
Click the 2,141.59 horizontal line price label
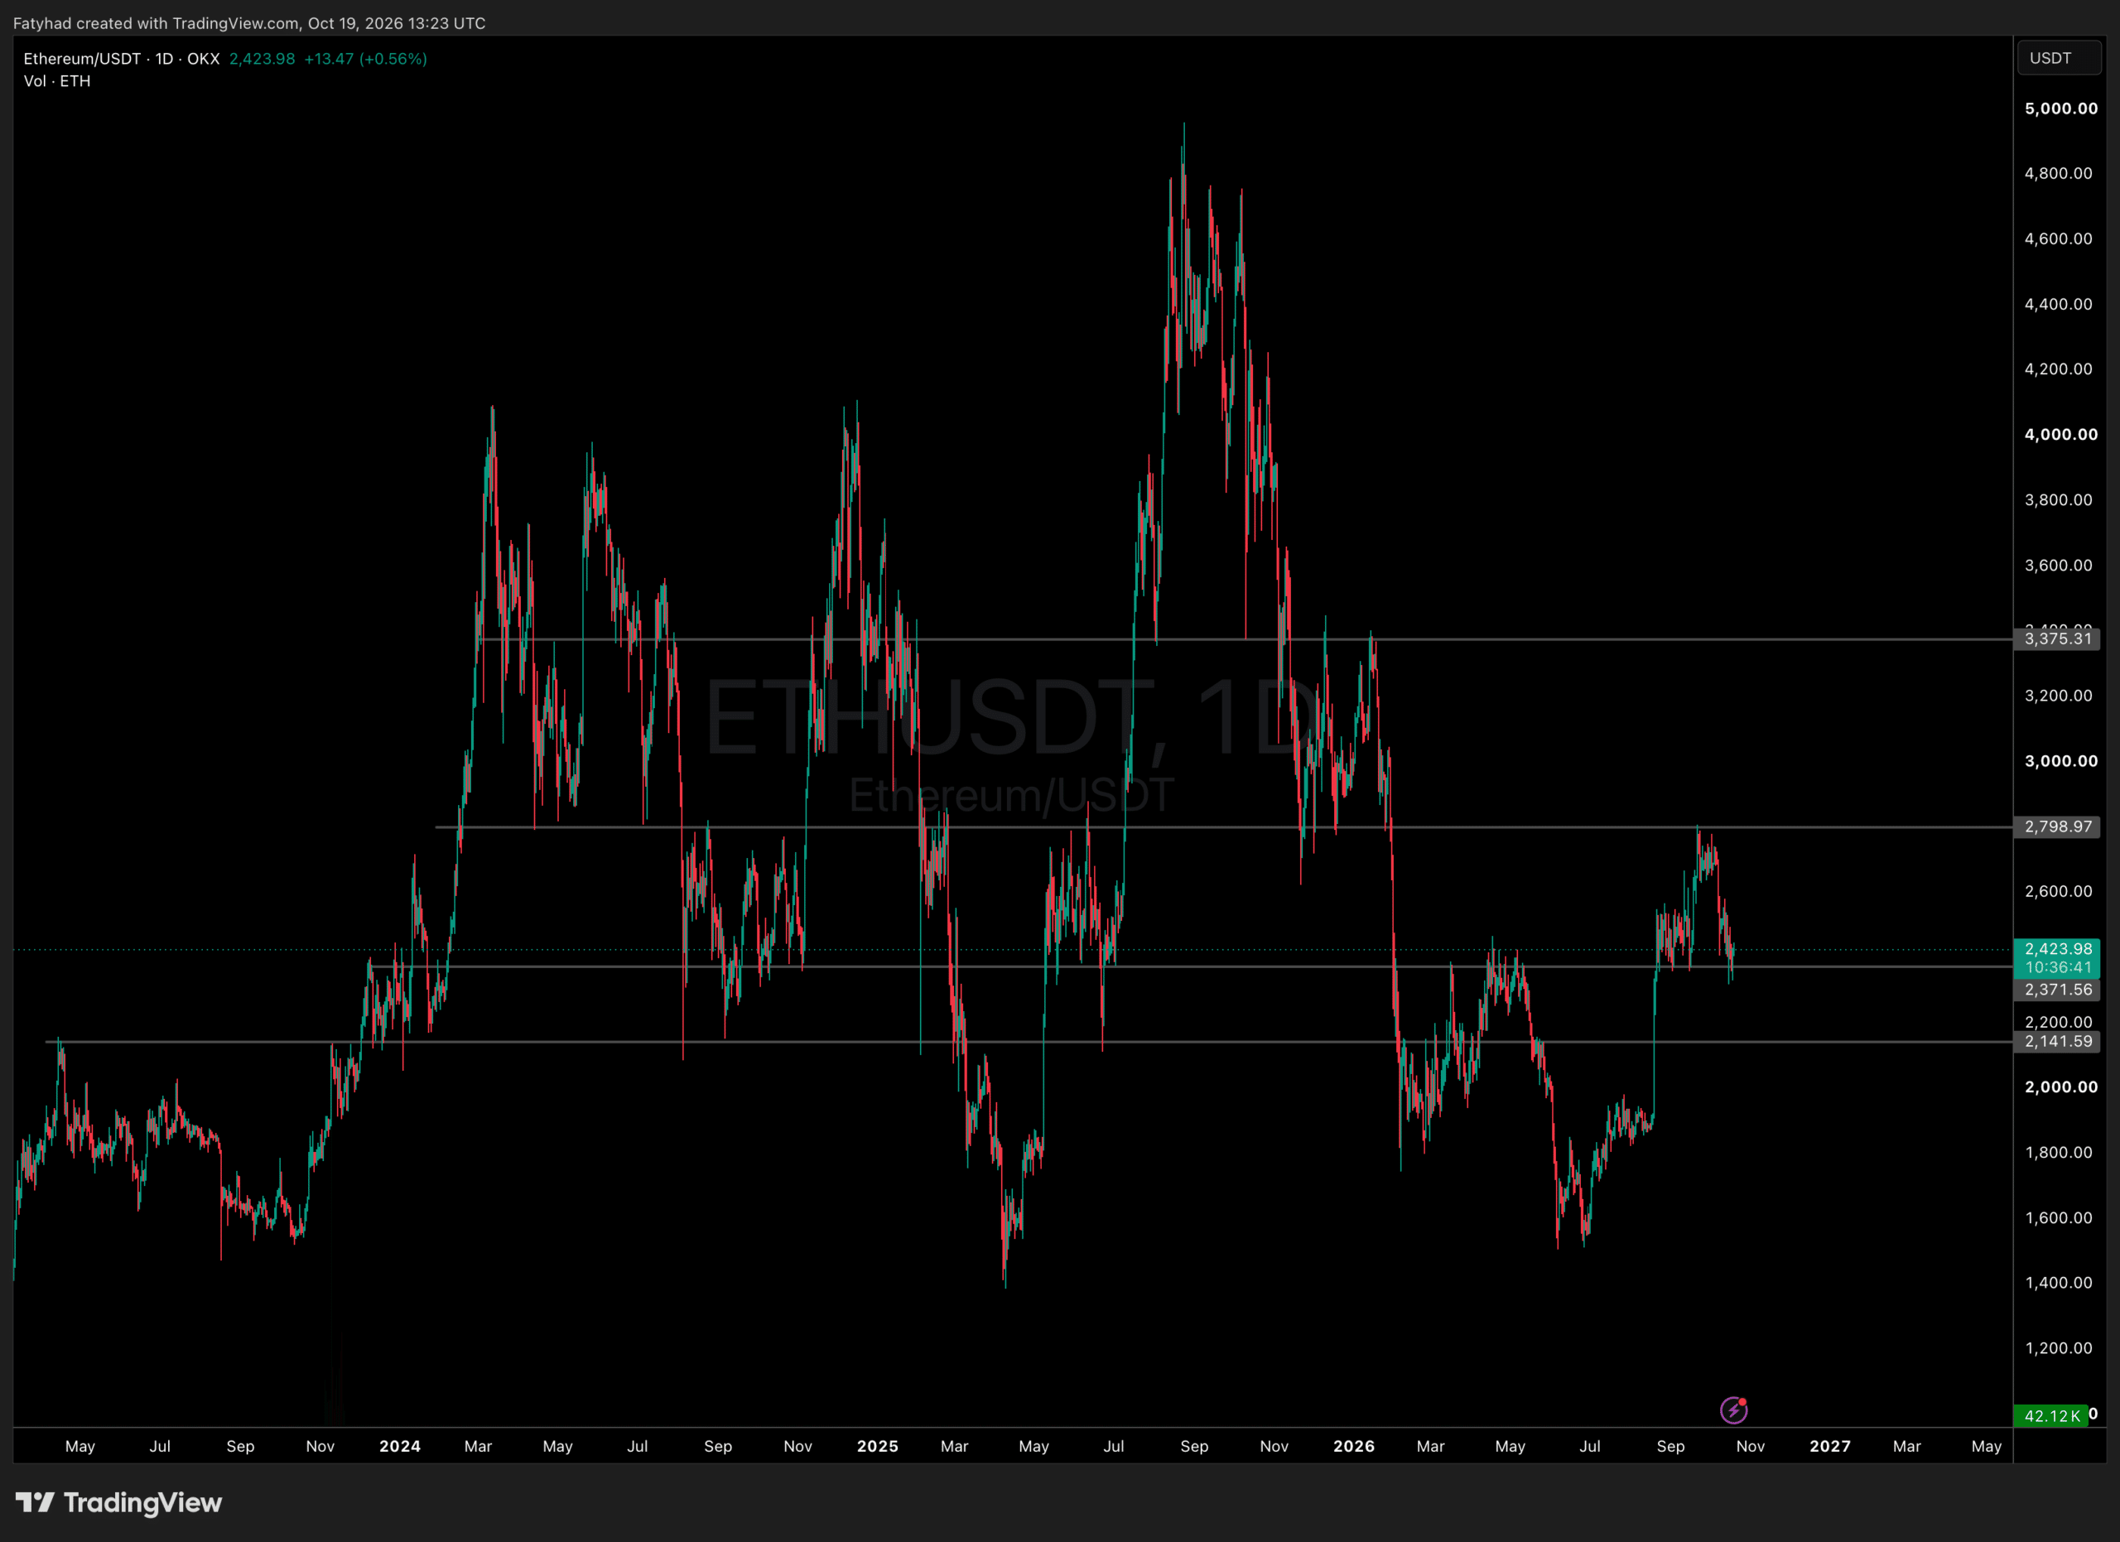pos(2057,1042)
